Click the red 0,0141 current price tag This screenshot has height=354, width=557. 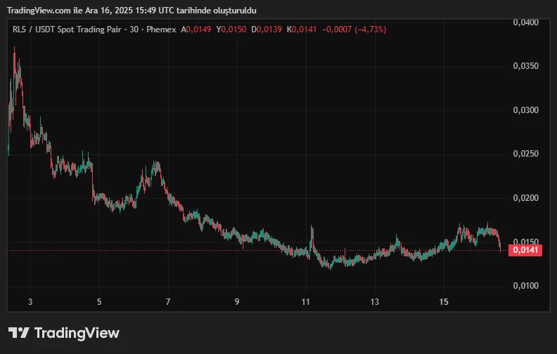tap(525, 250)
